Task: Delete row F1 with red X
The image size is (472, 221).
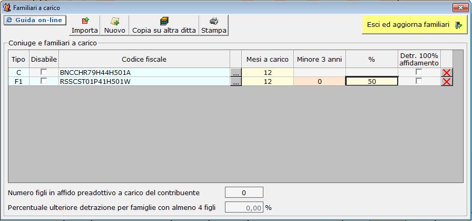Action: 447,81
